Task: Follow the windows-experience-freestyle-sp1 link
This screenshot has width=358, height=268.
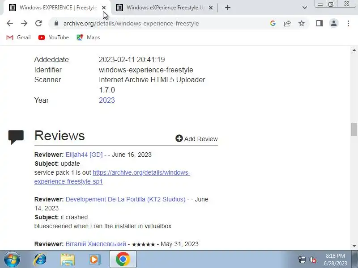Action: click(x=112, y=177)
